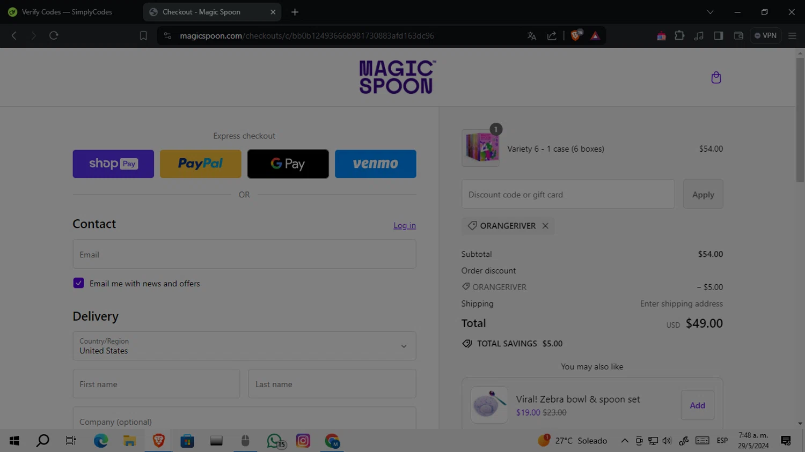Screen dimensions: 805x452
Task: Switch ESP keyboard language indicator
Action: 722,441
